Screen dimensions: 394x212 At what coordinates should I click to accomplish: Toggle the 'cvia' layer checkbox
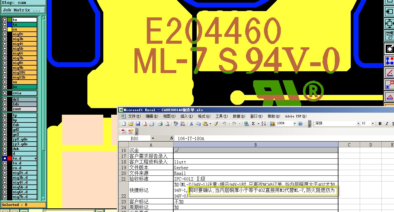pyautogui.click(x=5, y=93)
